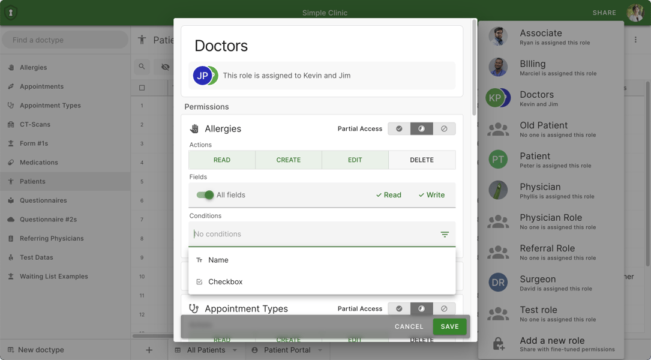Click the CT-Scans sidebar icon
The height and width of the screenshot is (360, 651).
[11, 124]
